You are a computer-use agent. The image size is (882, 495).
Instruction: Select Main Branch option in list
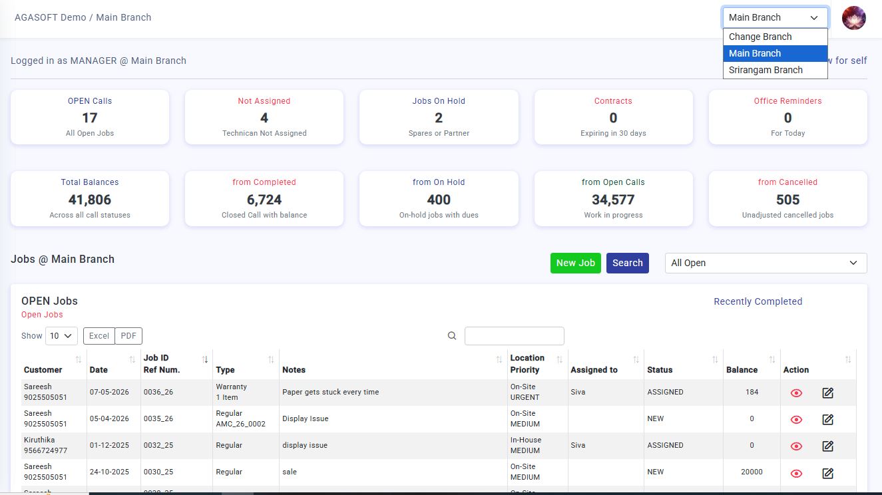tap(775, 53)
